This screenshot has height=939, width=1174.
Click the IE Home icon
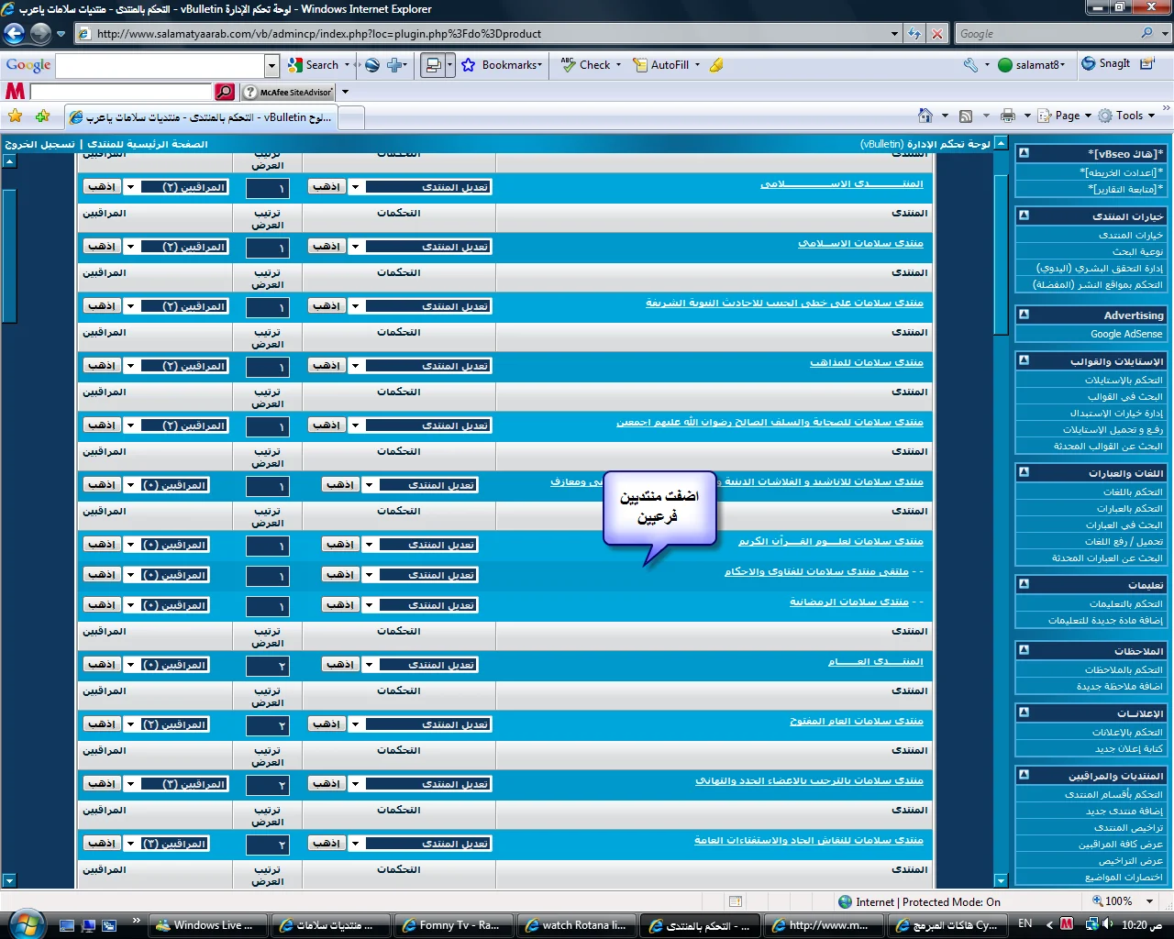point(925,116)
